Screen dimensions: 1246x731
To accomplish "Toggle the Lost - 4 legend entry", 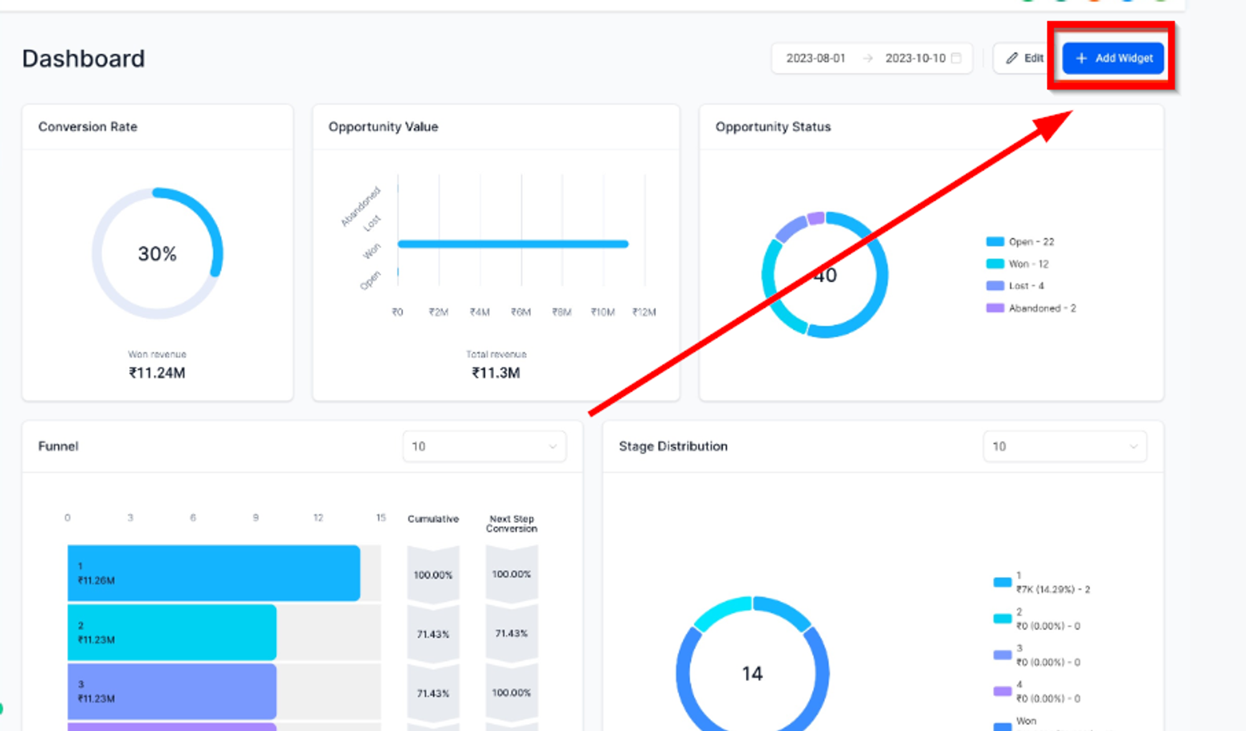I will [1015, 286].
